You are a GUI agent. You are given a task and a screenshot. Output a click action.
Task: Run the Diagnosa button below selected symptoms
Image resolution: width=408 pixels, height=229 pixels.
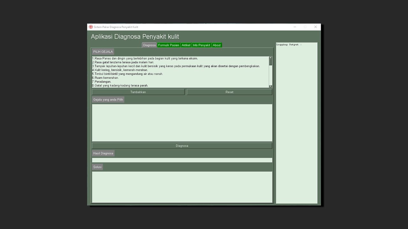[x=182, y=146]
